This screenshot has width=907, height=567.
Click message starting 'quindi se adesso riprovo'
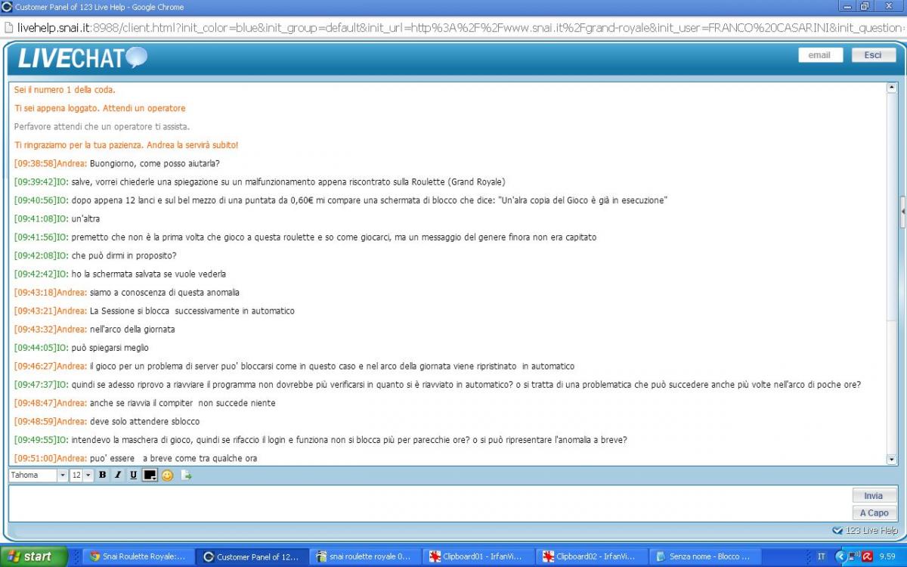point(466,385)
